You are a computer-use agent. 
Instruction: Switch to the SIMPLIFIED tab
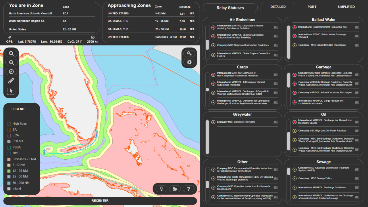pos(346,7)
